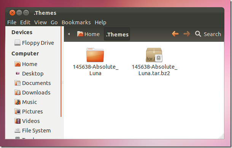Click the Home folder icon in sidebar
Screen dimensions: 232x148
tap(17, 64)
